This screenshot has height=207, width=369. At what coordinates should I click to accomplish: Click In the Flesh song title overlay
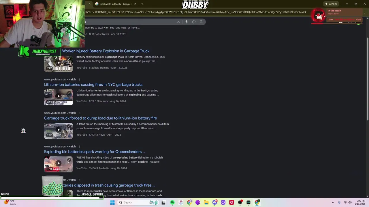click(x=334, y=11)
